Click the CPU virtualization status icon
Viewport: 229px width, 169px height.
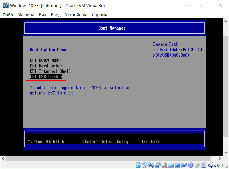[190, 165]
